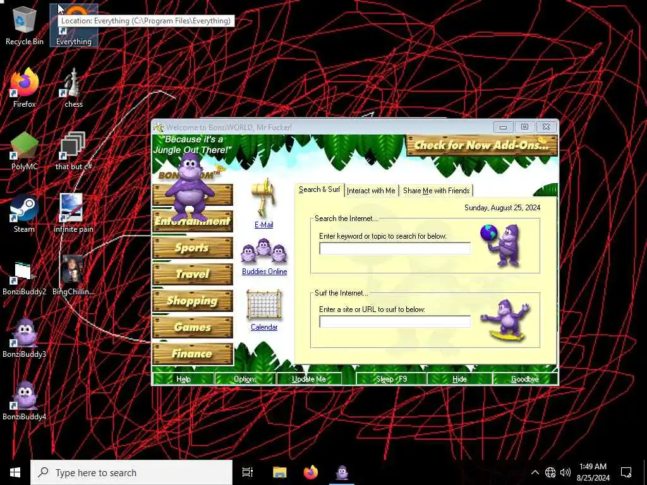The height and width of the screenshot is (485, 647).
Task: Open the Entertainment category
Action: pyautogui.click(x=193, y=222)
